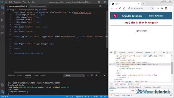Open Chrome three-dot menu
174x98 pixels.
point(170,8)
